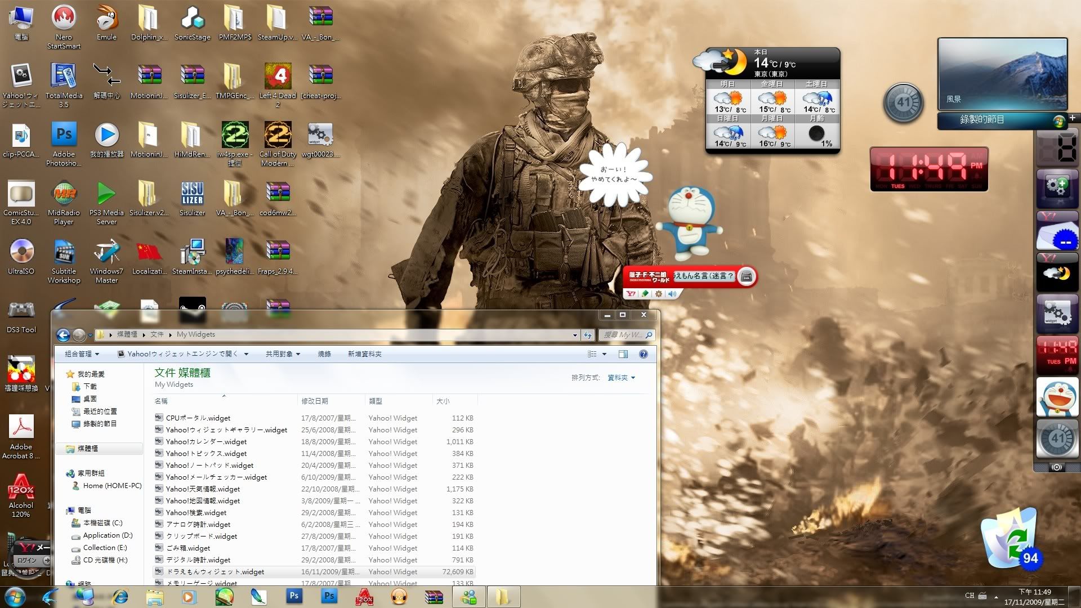Click the taskbar clock showing 下午 11:49
Image resolution: width=1081 pixels, height=608 pixels.
1035,597
